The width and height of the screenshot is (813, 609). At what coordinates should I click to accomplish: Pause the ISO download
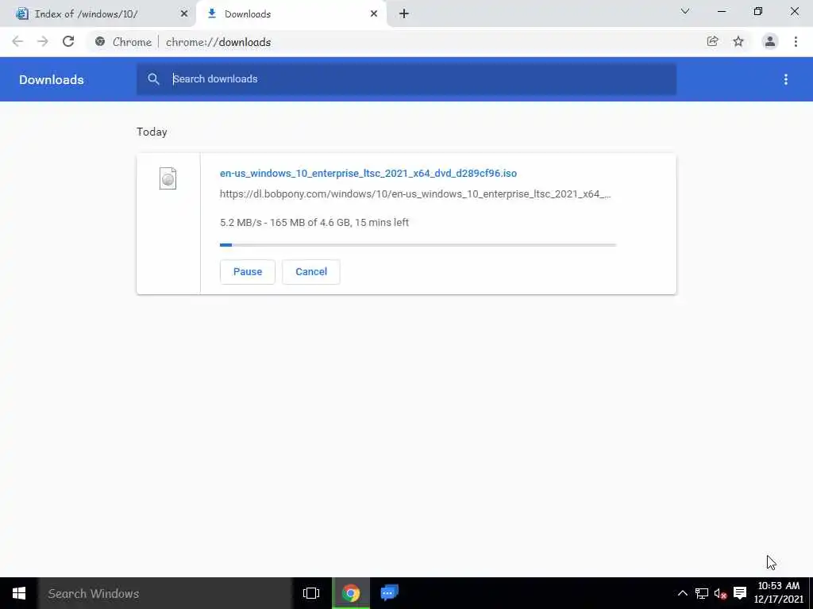click(x=248, y=272)
